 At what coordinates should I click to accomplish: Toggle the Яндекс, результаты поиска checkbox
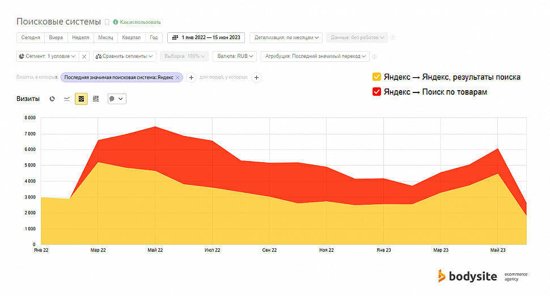click(x=376, y=77)
